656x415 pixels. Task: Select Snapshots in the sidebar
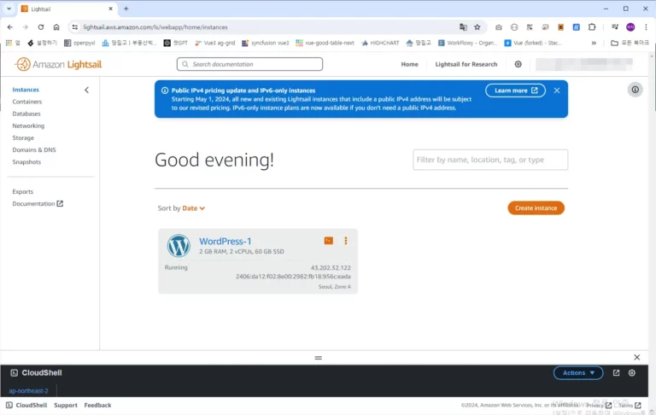[x=26, y=162]
